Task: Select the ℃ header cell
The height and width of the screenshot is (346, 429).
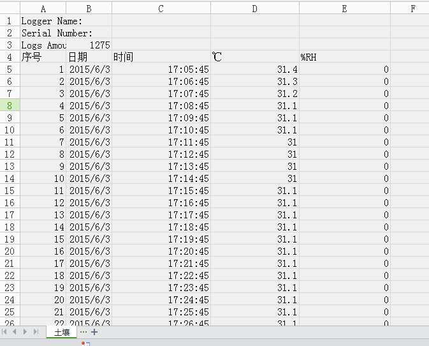Action: coord(254,57)
